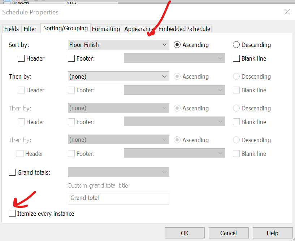The width and height of the screenshot is (295, 241).
Task: Open the Sort by Floor Finish dropdown
Action: (x=118, y=44)
